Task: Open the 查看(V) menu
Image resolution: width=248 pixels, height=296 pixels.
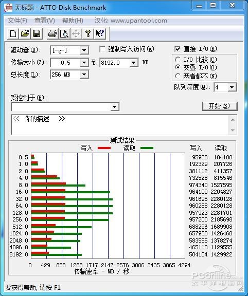Action: tap(45, 21)
